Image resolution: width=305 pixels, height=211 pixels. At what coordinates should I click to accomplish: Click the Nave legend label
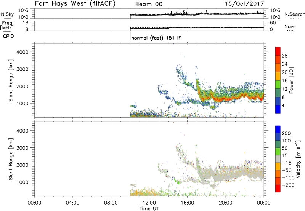pyautogui.click(x=290, y=27)
